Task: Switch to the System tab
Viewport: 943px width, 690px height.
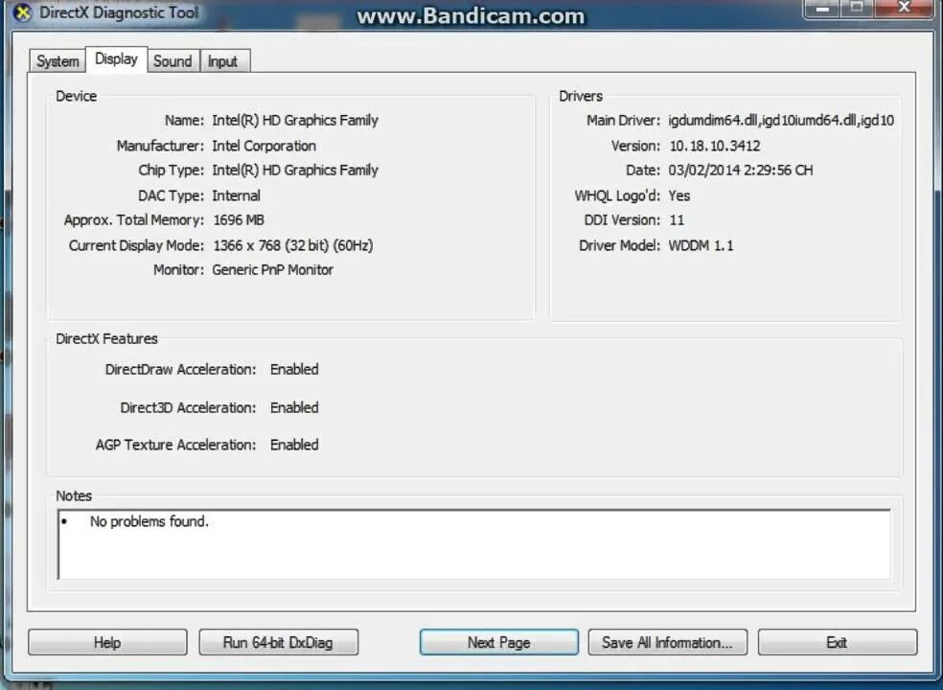Action: click(x=57, y=61)
